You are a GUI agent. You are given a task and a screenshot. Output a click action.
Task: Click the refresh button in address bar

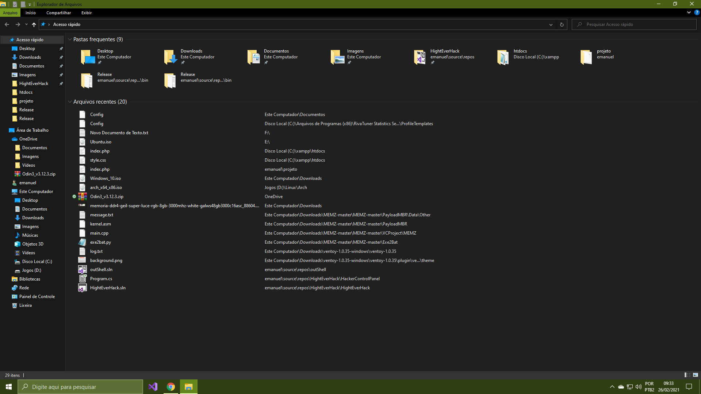[562, 24]
